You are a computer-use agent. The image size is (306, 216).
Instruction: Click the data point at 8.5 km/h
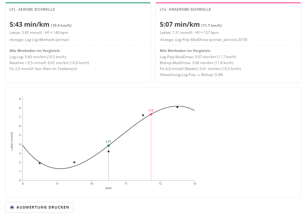[40, 163]
